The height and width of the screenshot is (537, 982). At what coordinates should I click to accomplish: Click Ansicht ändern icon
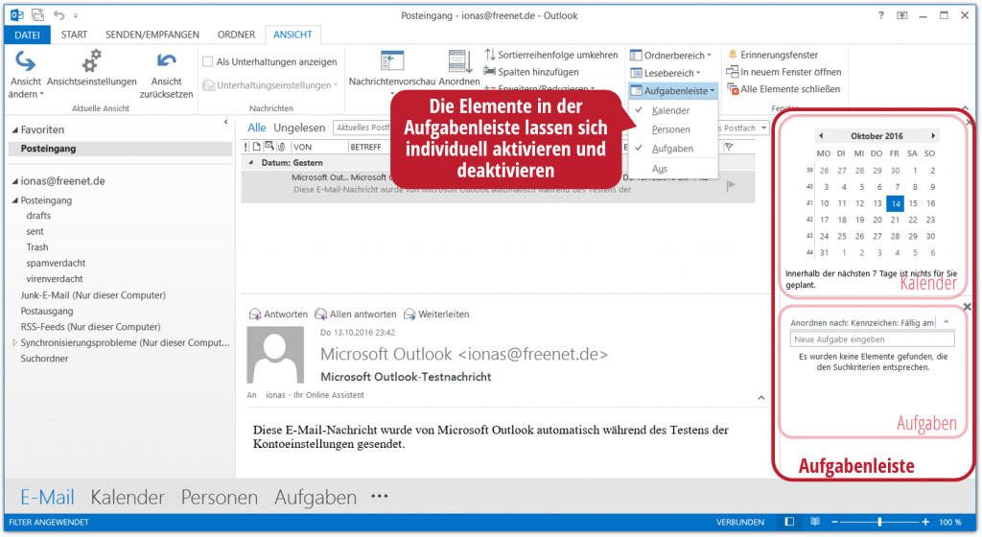click(x=25, y=61)
